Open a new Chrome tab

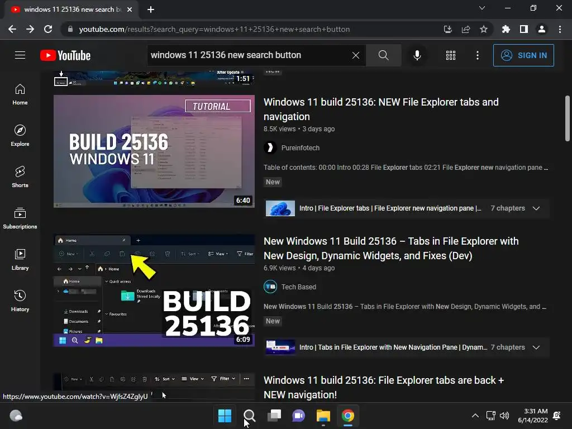[x=151, y=9]
